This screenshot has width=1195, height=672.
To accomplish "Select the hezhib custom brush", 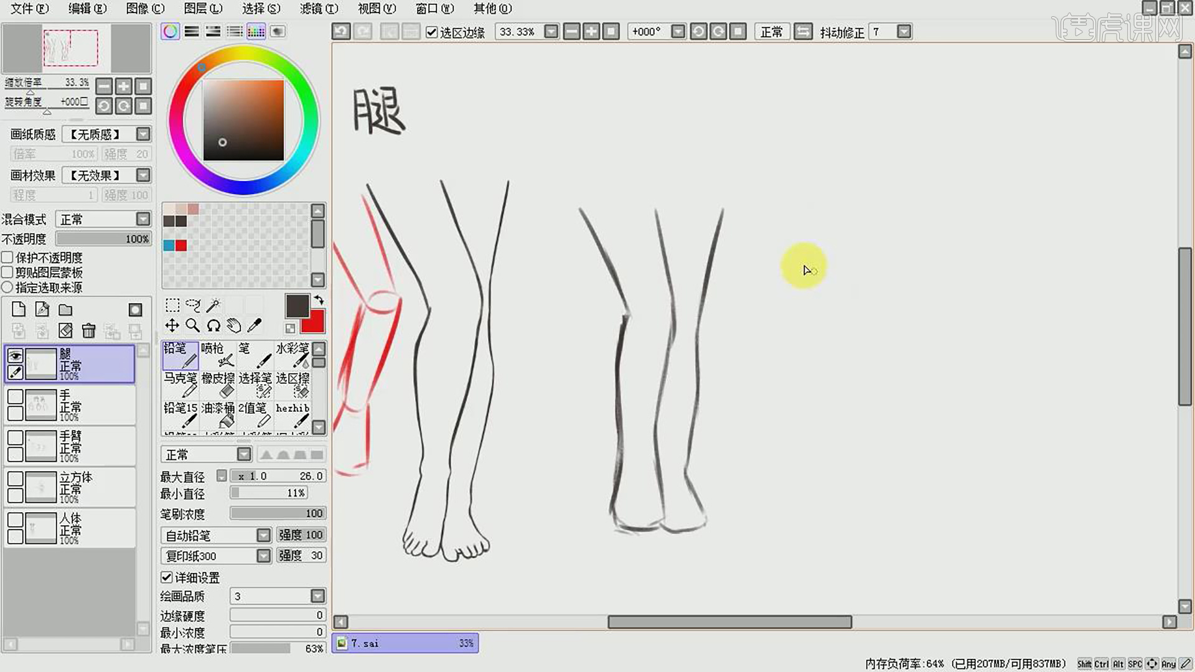I will 293,415.
